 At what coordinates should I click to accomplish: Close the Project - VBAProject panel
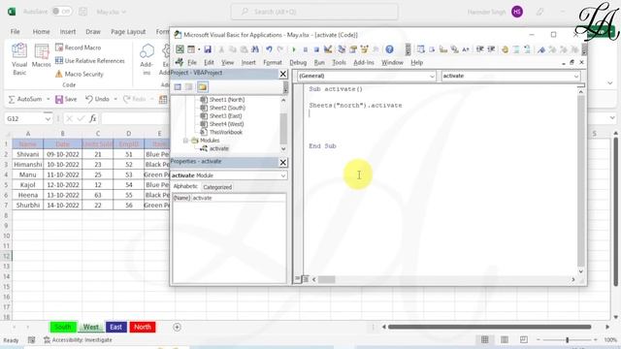tap(282, 74)
